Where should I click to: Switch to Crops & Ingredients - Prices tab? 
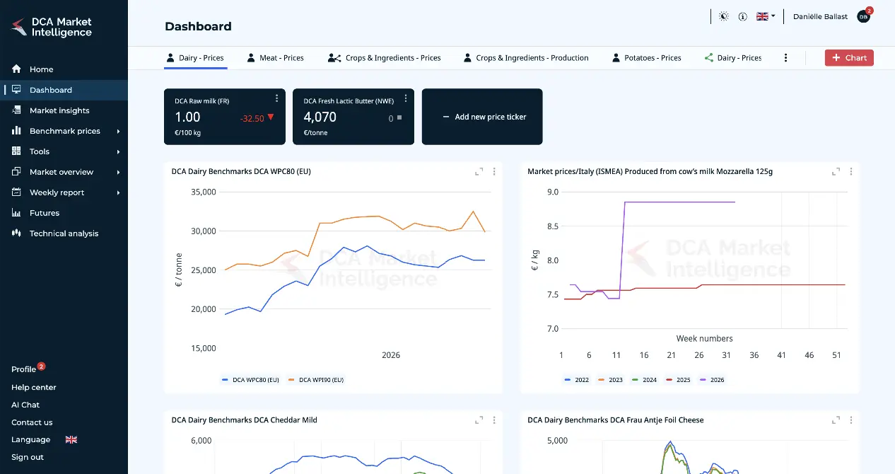pyautogui.click(x=385, y=58)
